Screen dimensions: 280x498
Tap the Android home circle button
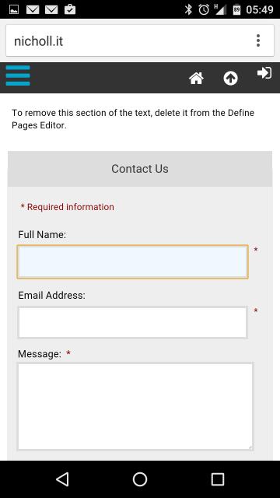pos(140,479)
